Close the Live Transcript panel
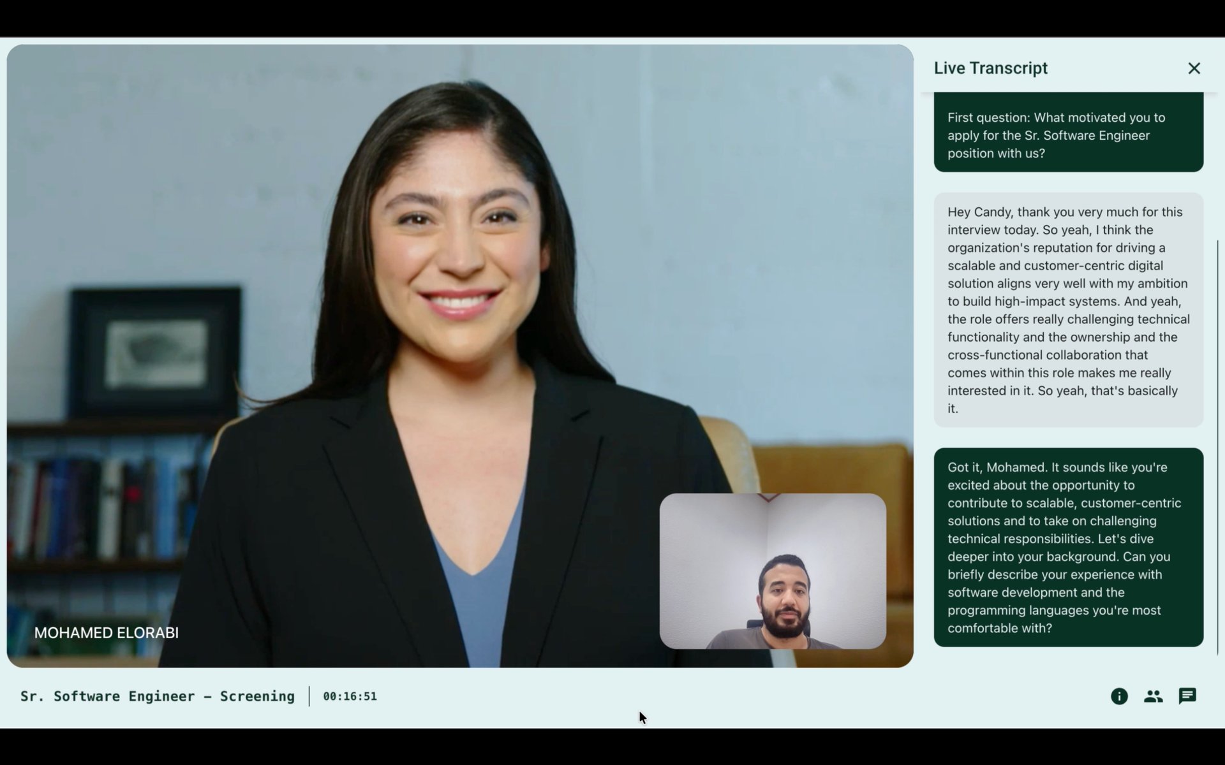Image resolution: width=1225 pixels, height=765 pixels. point(1194,68)
